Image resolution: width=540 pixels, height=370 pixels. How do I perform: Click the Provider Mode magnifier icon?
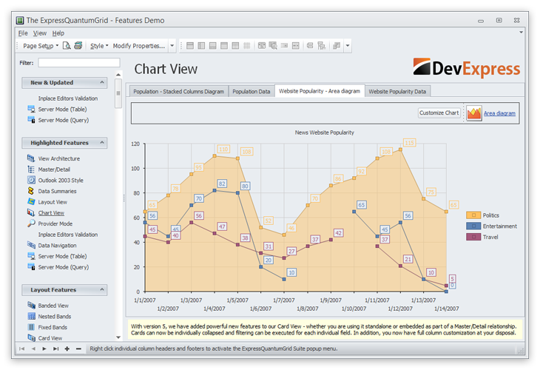(x=31, y=223)
